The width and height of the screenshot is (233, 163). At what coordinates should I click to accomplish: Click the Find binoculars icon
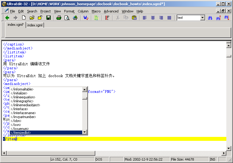point(210,18)
